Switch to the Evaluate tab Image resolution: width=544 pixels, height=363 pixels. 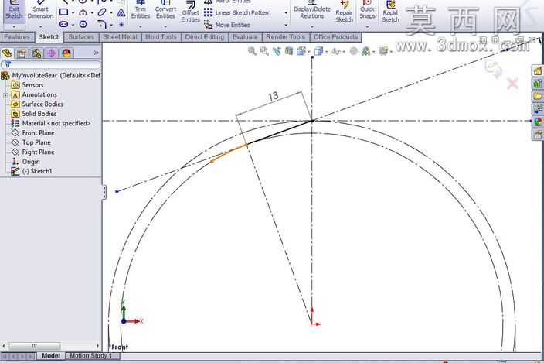245,37
